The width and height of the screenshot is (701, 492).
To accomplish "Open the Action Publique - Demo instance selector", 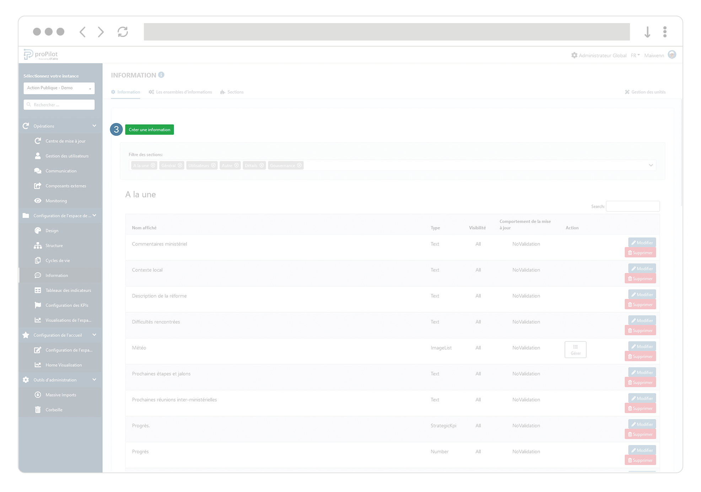I will tap(59, 88).
